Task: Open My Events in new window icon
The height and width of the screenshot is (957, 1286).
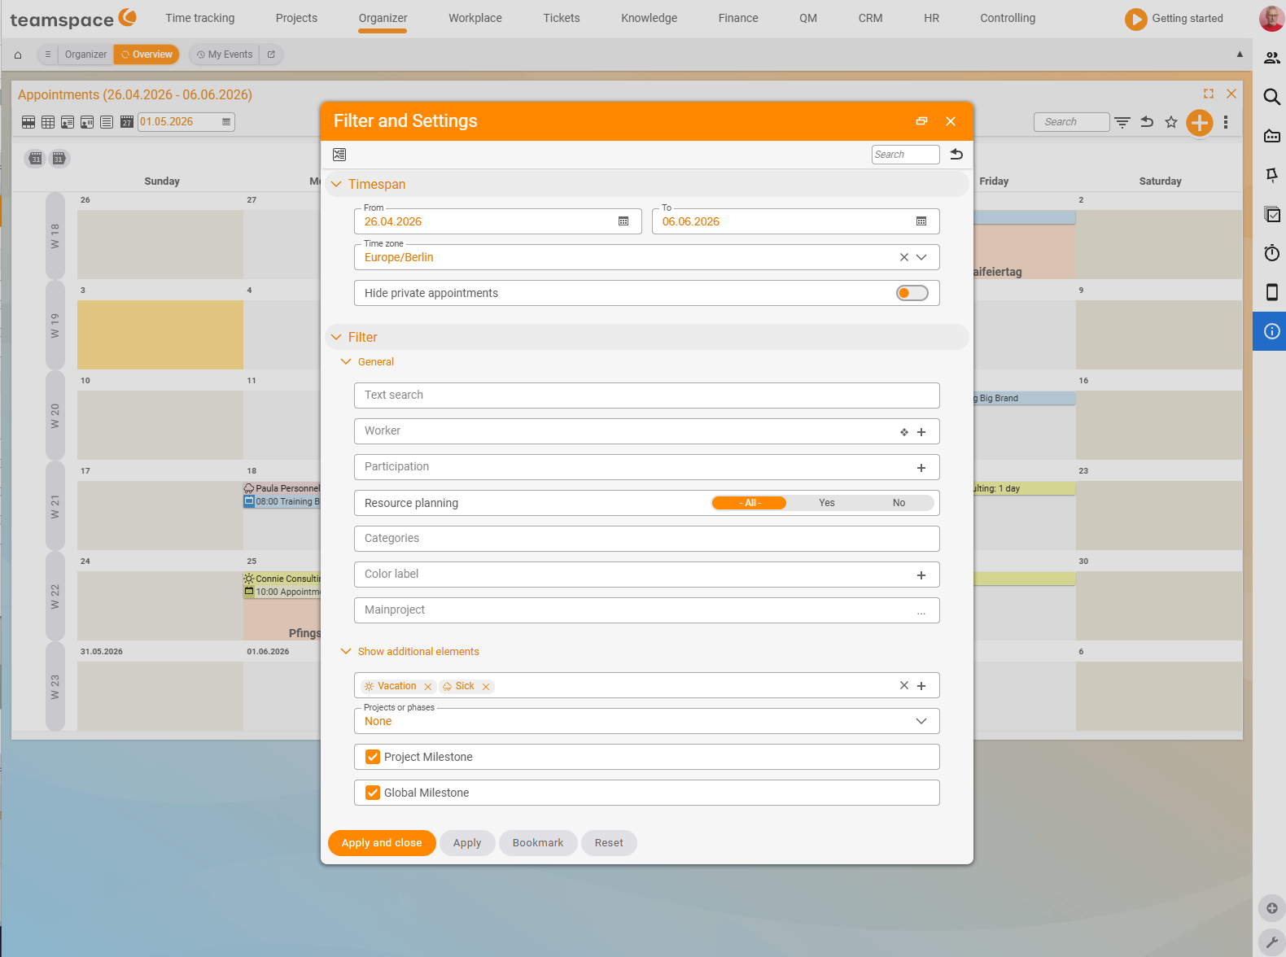Action: pyautogui.click(x=271, y=55)
